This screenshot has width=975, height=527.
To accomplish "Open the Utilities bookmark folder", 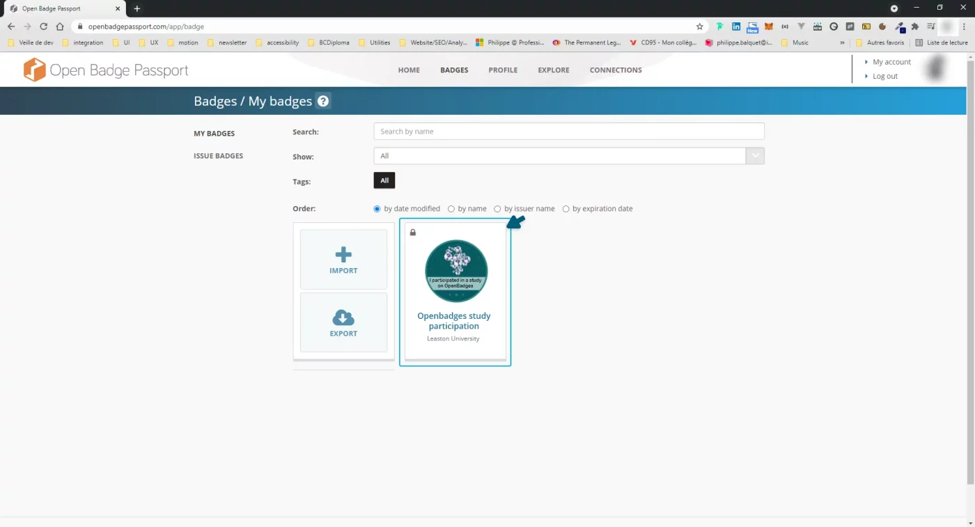I will [375, 42].
